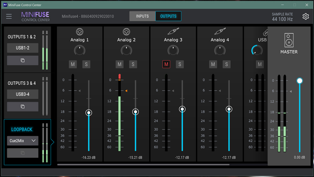Click the USB1-2 output button
This screenshot has width=314, height=177.
(x=22, y=48)
